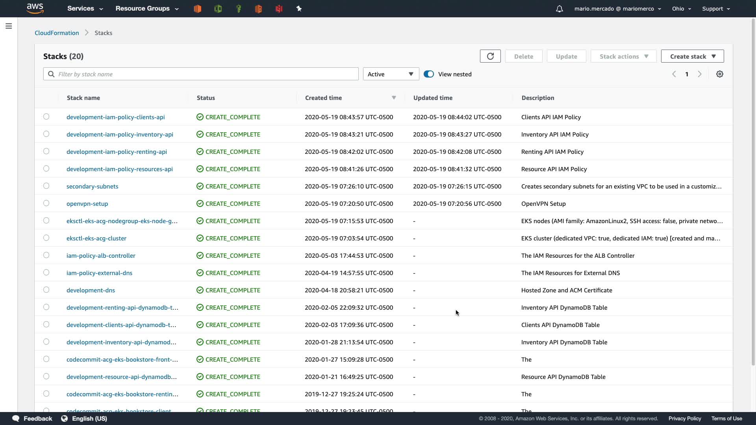Viewport: 756px width, 425px height.
Task: Open the notifications bell
Action: coord(559,9)
